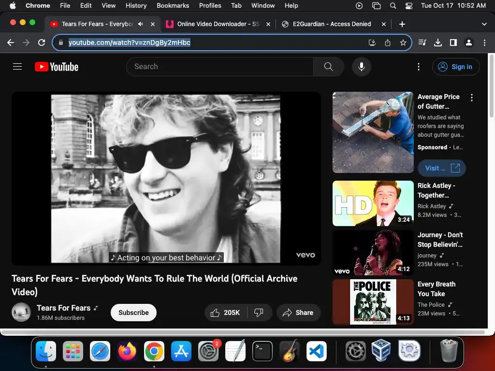Viewport: 495px width, 371px height.
Task: Open GarageBand from the Dock
Action: click(290, 351)
